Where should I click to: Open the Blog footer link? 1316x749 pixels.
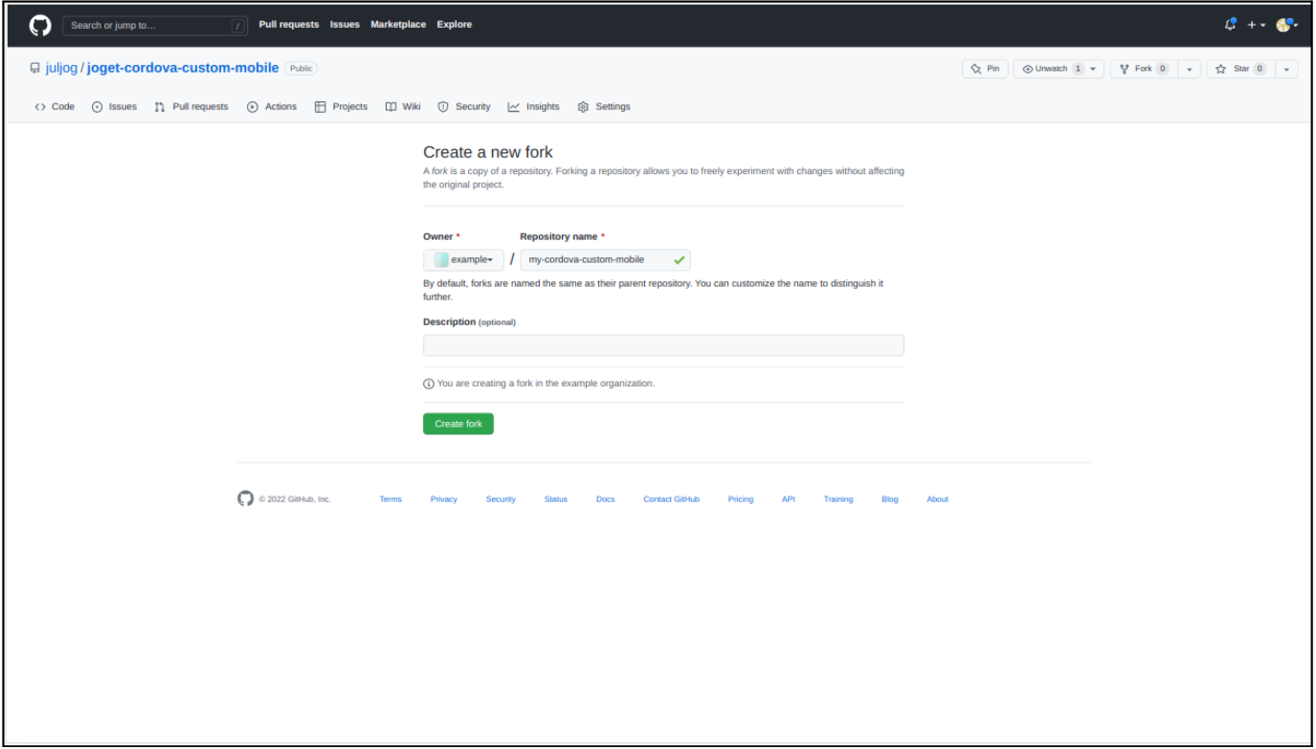(890, 499)
